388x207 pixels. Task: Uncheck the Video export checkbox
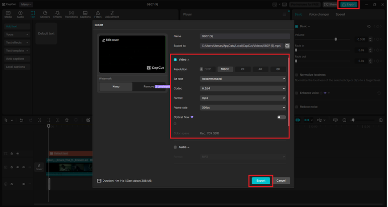[175, 60]
